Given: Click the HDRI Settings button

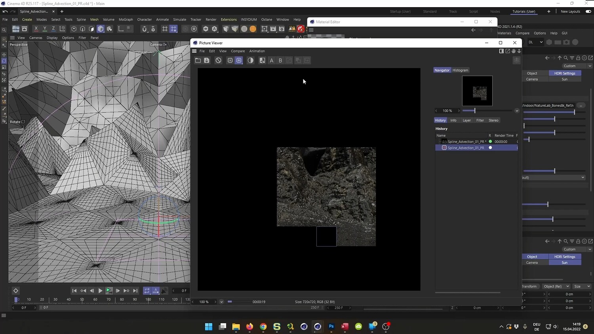Looking at the screenshot, I should coord(565,73).
